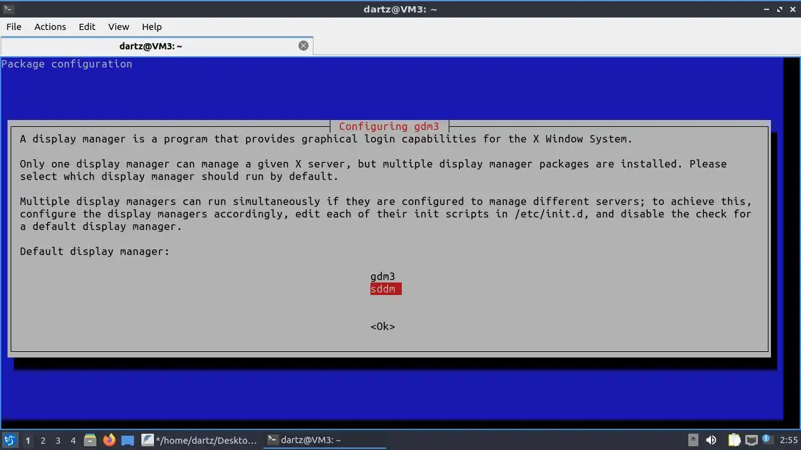
Task: Launch the file manager from taskbar
Action: 90,440
